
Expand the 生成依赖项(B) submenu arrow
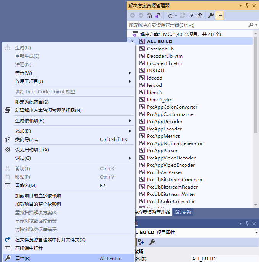point(130,121)
